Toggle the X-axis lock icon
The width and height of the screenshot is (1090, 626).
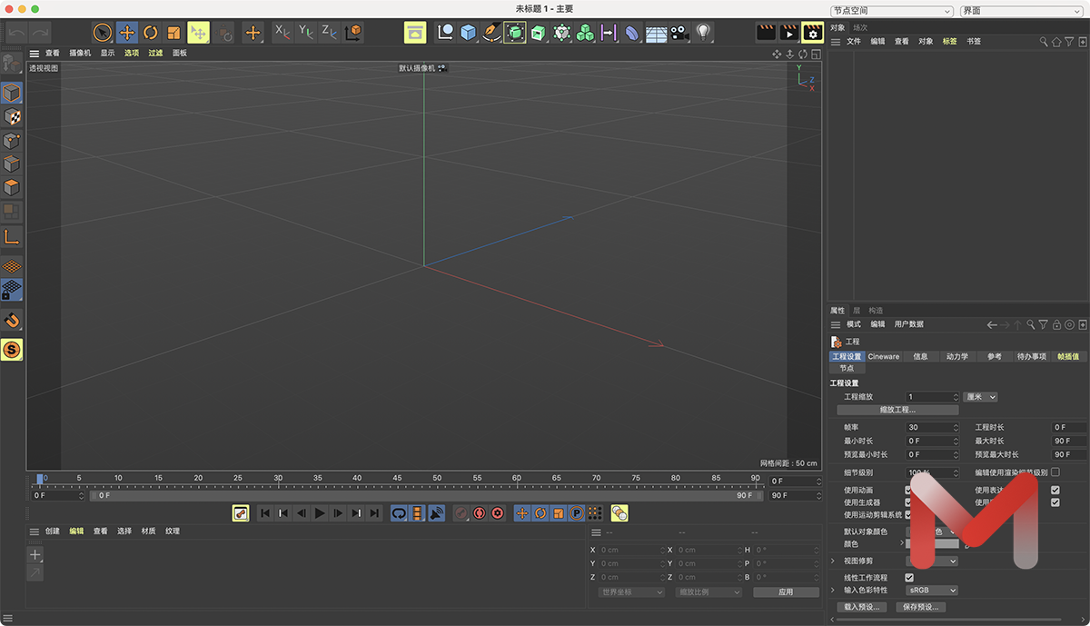point(282,33)
